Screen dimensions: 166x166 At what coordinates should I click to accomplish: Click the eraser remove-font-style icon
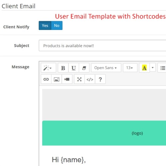pyautogui.click(x=84, y=68)
